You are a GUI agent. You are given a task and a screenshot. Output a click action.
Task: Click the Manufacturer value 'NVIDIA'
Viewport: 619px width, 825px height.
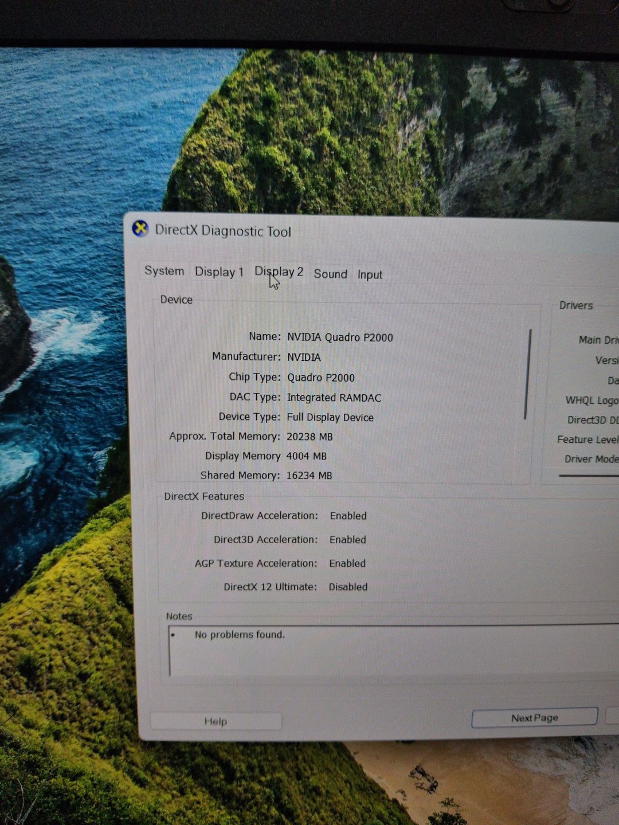(304, 357)
